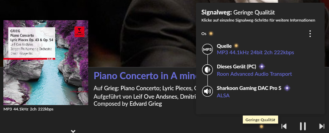Click the ALSA output link

(x=223, y=96)
